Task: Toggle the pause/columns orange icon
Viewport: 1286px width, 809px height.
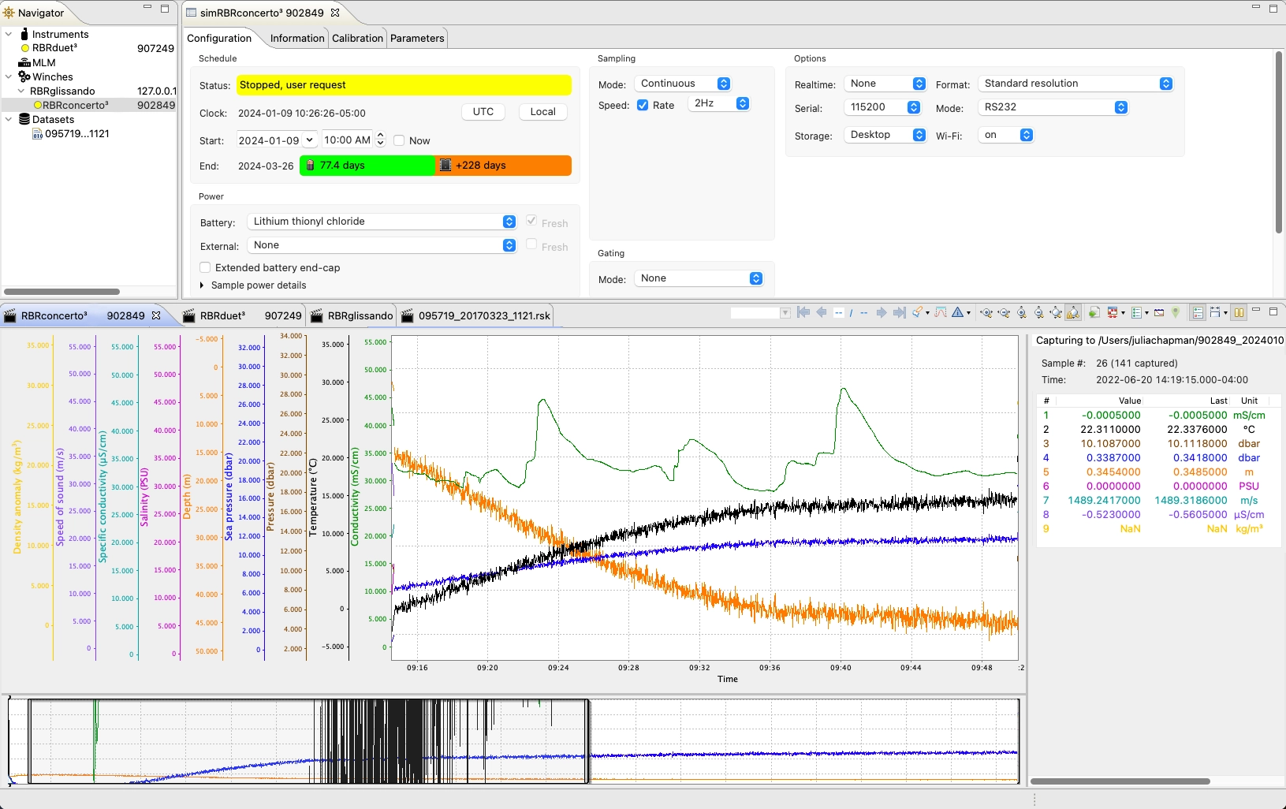Action: click(1239, 313)
